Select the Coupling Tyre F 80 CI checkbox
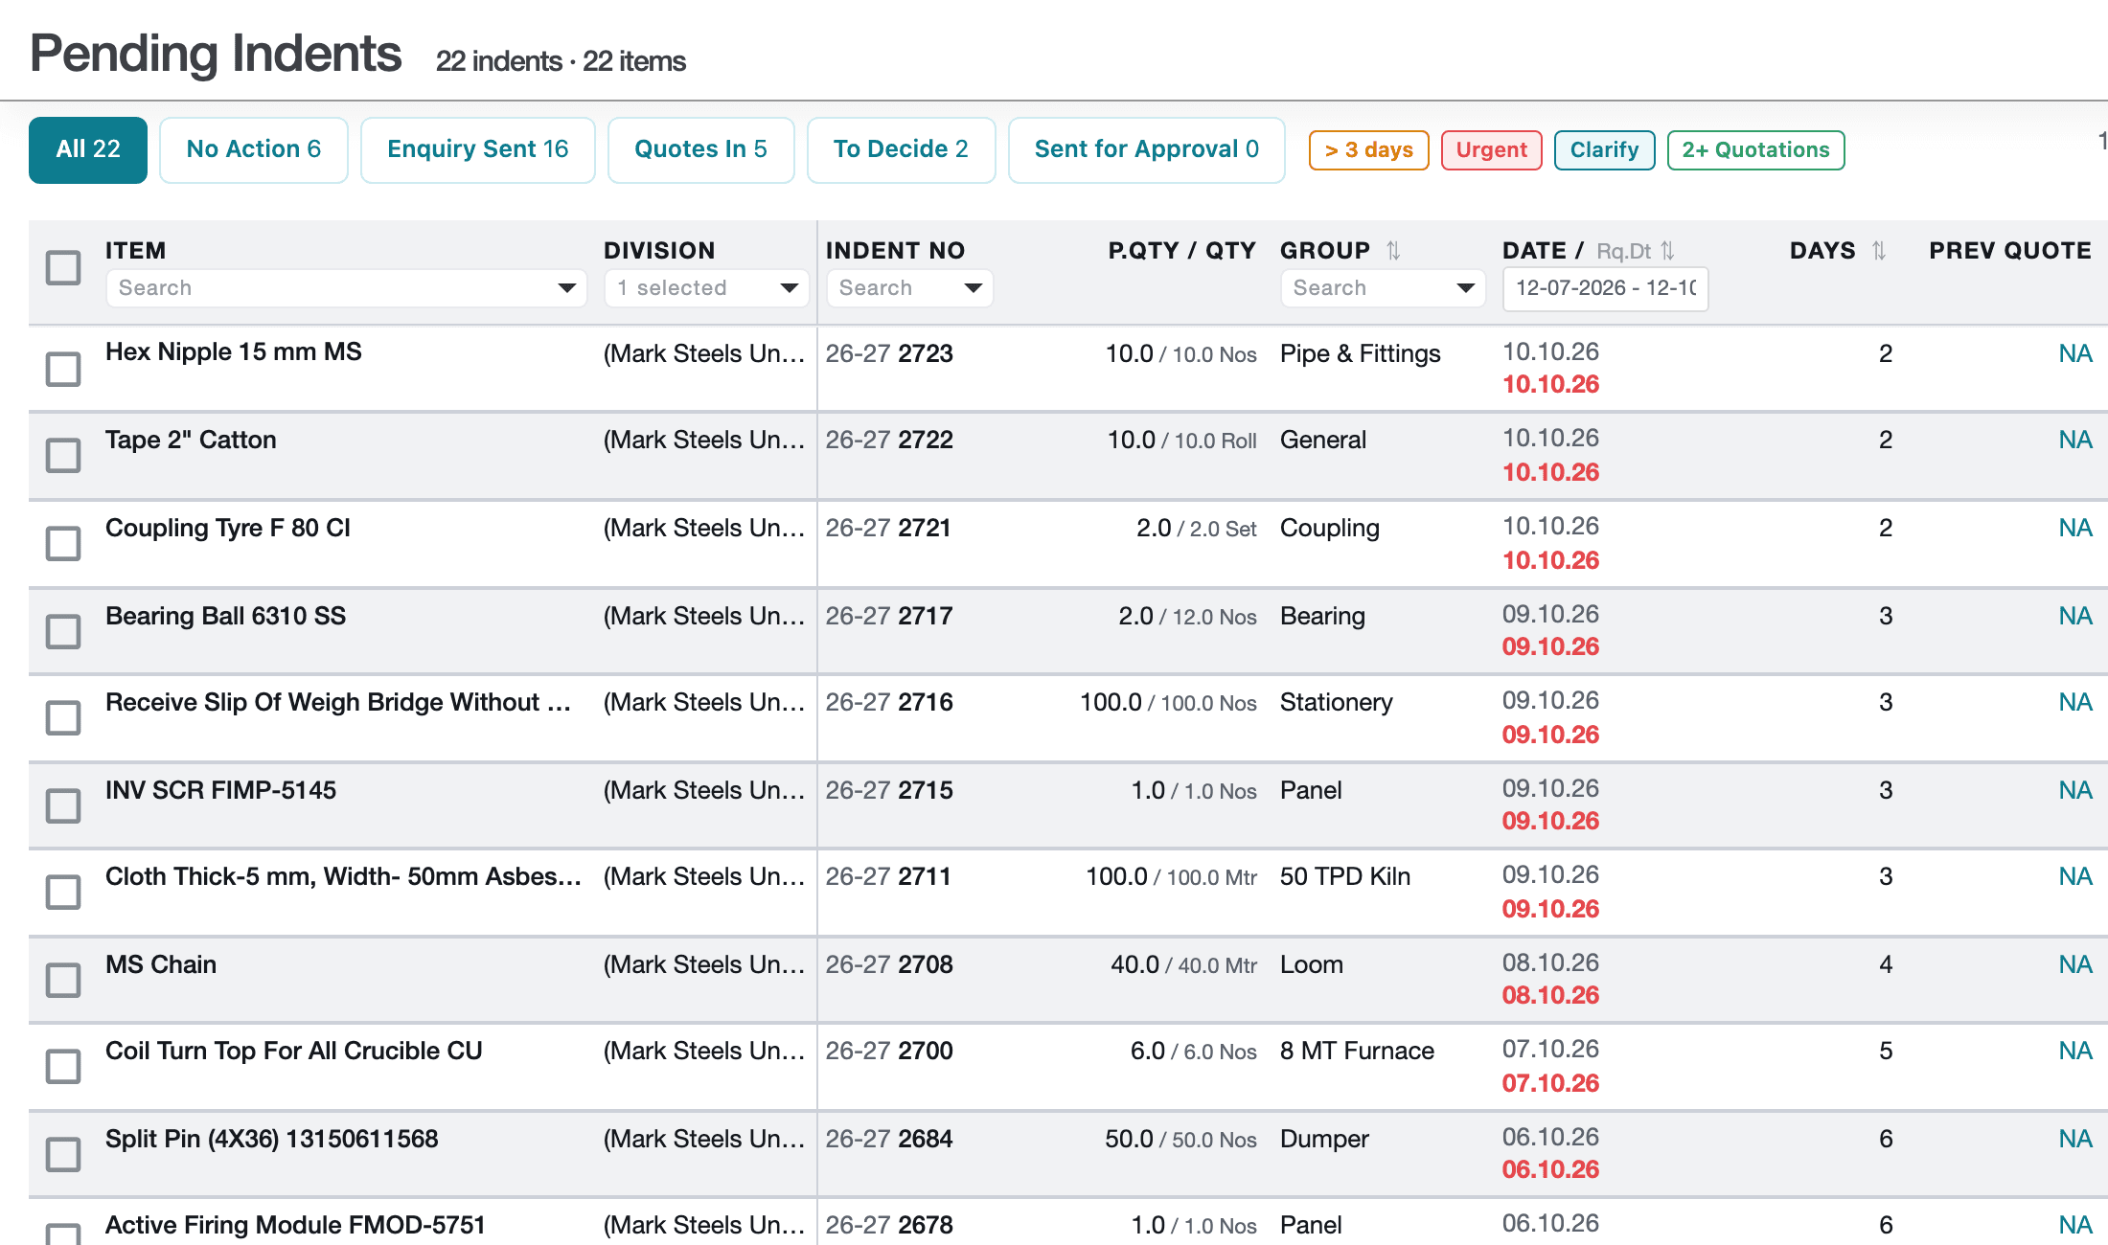The height and width of the screenshot is (1245, 2108). pyautogui.click(x=63, y=544)
